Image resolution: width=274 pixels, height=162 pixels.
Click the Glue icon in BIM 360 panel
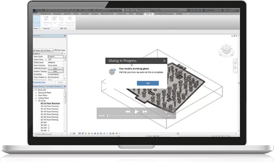(55, 19)
